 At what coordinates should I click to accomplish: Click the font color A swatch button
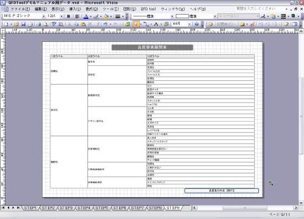86,16
